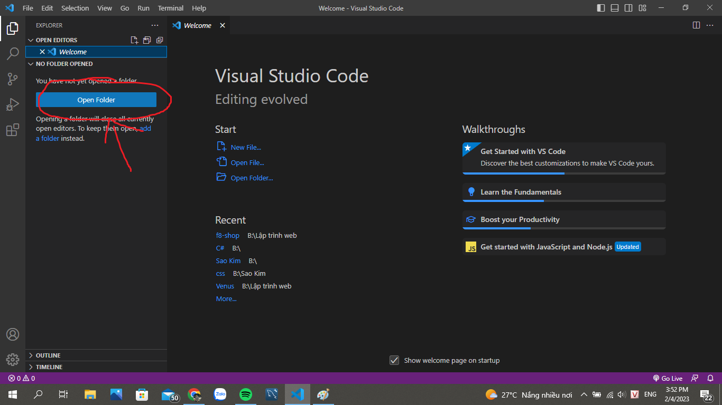Toggle Panel layout icon in title bar

point(615,8)
